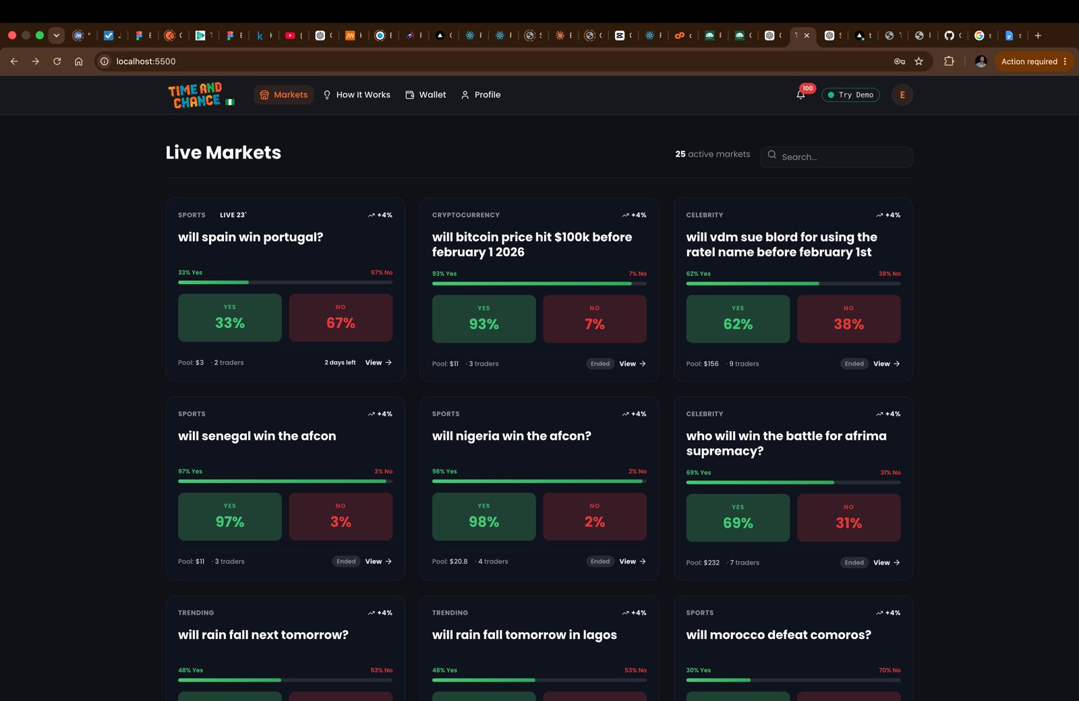Go back with the browser back arrow
Image resolution: width=1079 pixels, height=701 pixels.
tap(14, 61)
